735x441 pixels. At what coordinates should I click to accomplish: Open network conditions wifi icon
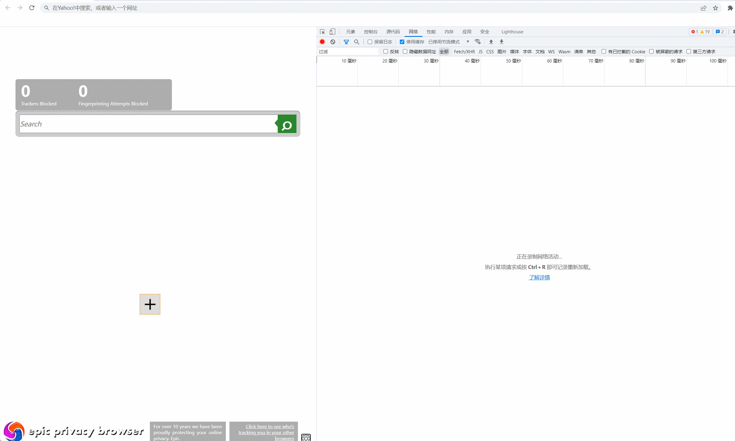point(478,42)
